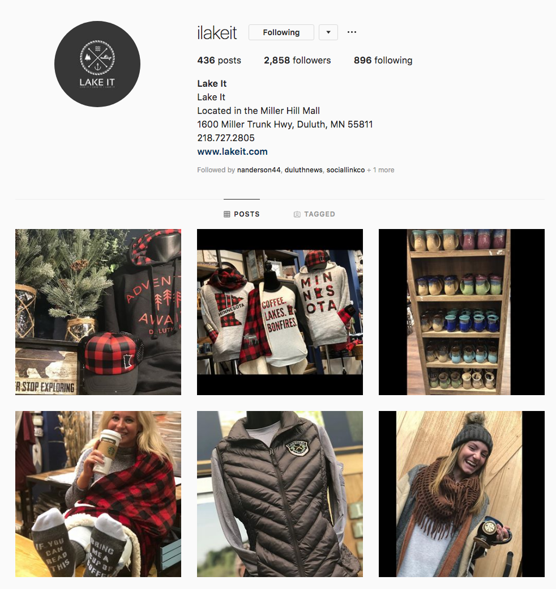Open duluthnews profile link
Image resolution: width=556 pixels, height=589 pixels.
coord(303,170)
